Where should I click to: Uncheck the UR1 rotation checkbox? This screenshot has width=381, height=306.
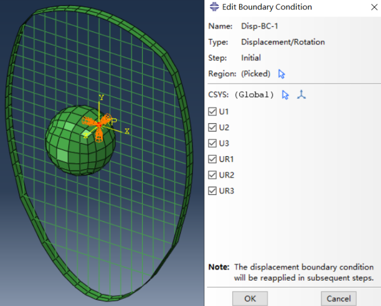(x=213, y=160)
